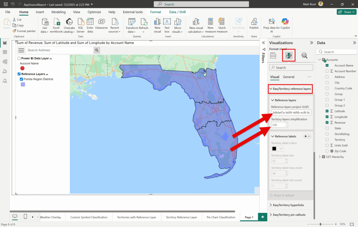Expand the EZT Hierarchy table
Viewport: 358px width, 227px height.
319,157
